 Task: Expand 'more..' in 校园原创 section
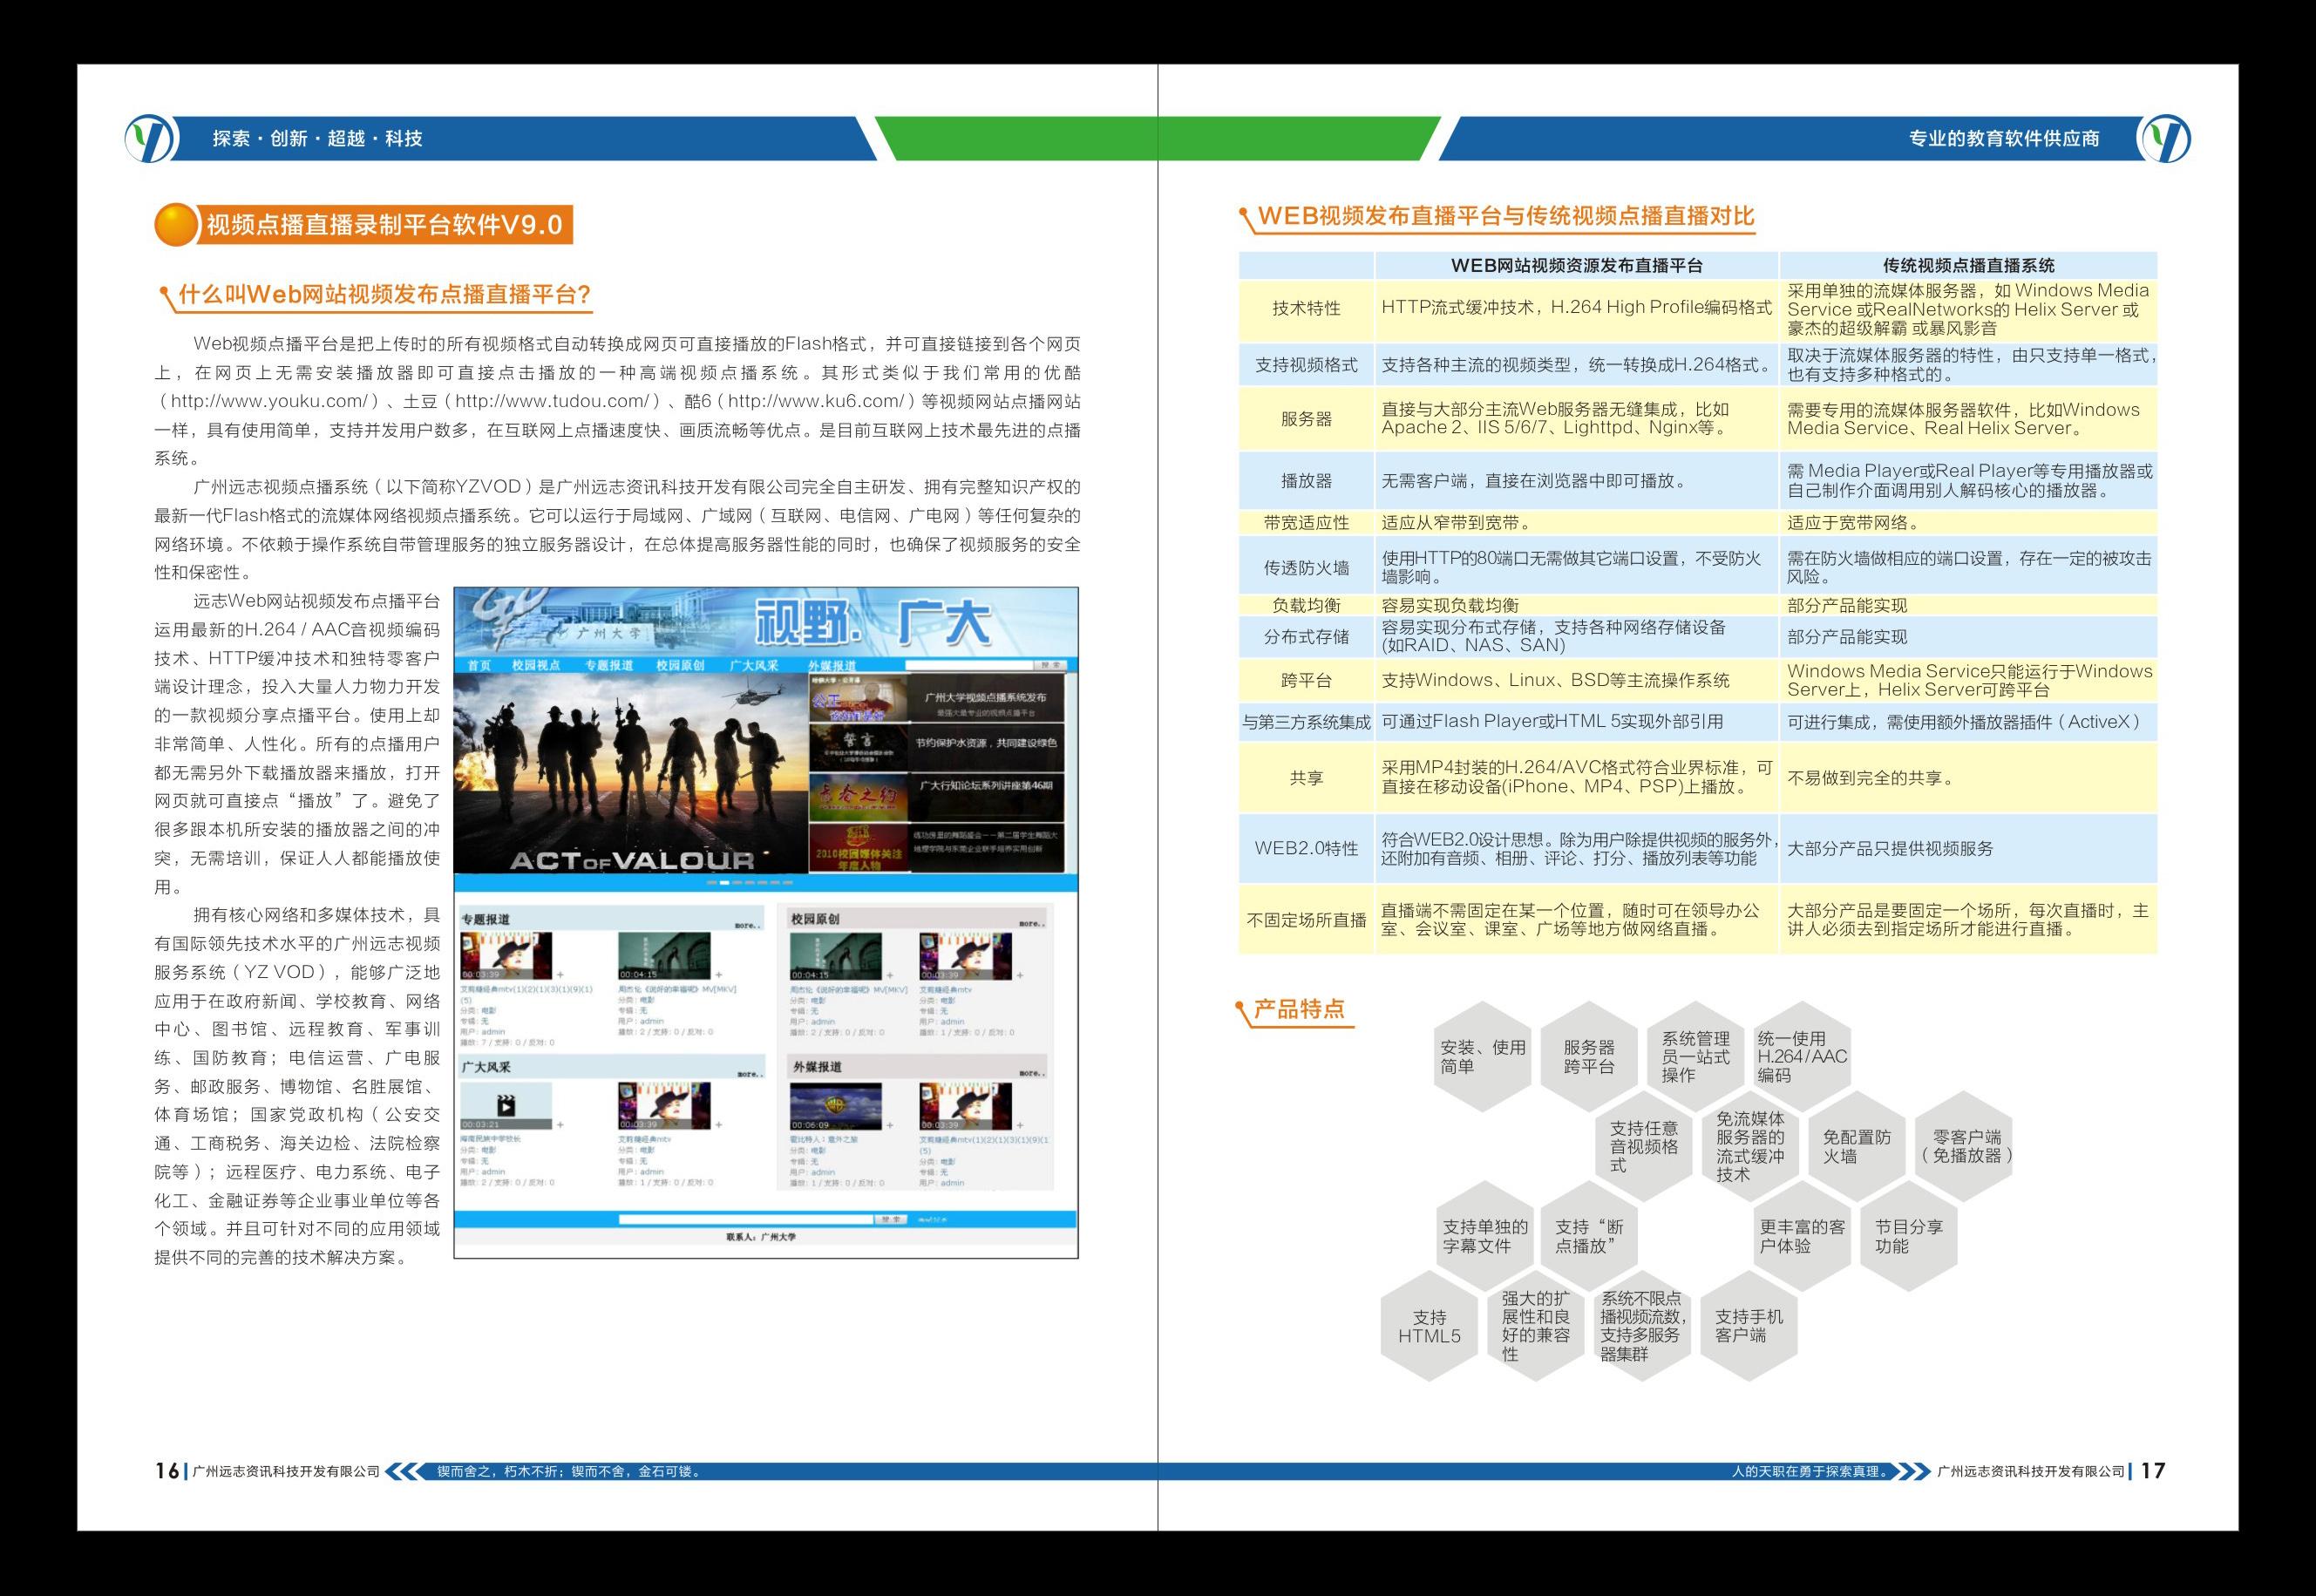coord(1030,923)
